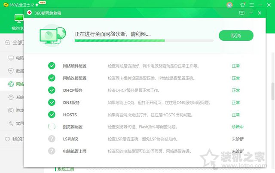Click the 系统工具 section heading behind dialog
The image size is (275, 173).
point(66,169)
